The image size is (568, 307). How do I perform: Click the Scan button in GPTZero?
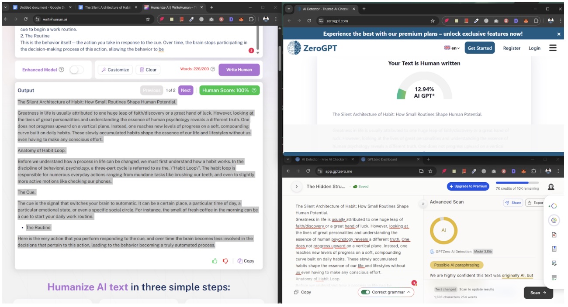point(538,293)
